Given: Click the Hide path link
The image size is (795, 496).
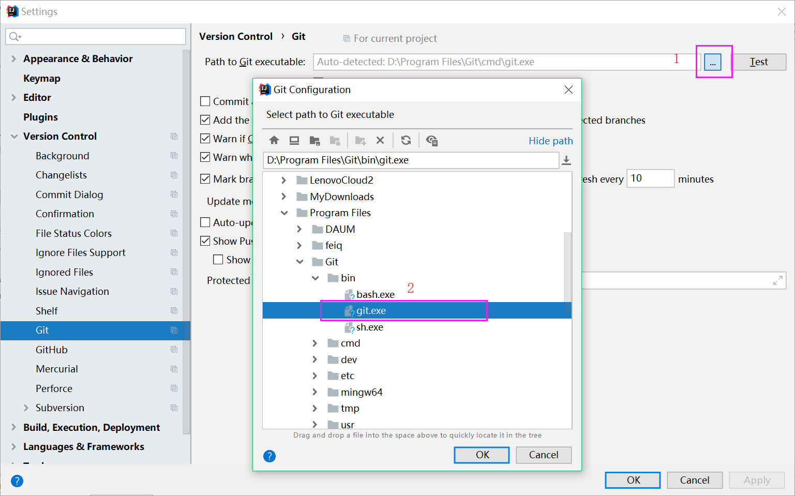Looking at the screenshot, I should click(550, 140).
